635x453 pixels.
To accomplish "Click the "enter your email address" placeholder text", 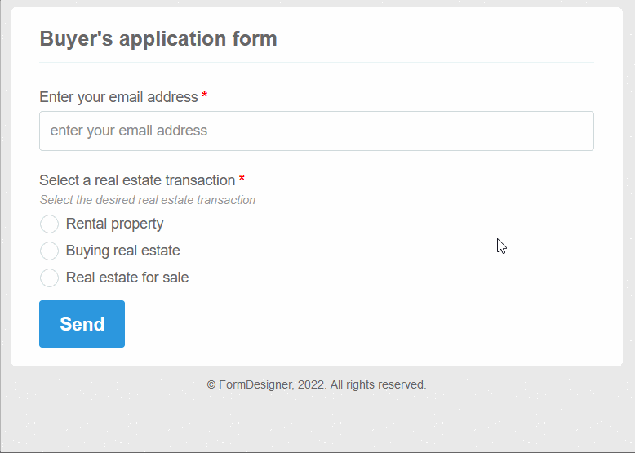I will click(x=129, y=131).
